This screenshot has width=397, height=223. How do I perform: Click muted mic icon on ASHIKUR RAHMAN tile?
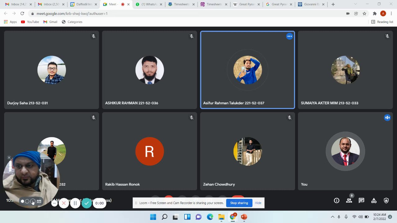tap(191, 36)
